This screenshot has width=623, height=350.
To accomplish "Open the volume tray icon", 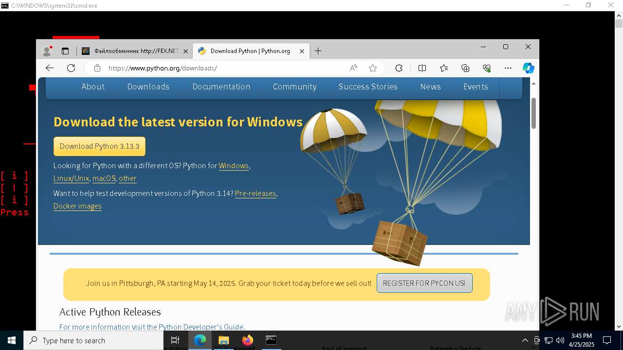I will [x=560, y=340].
